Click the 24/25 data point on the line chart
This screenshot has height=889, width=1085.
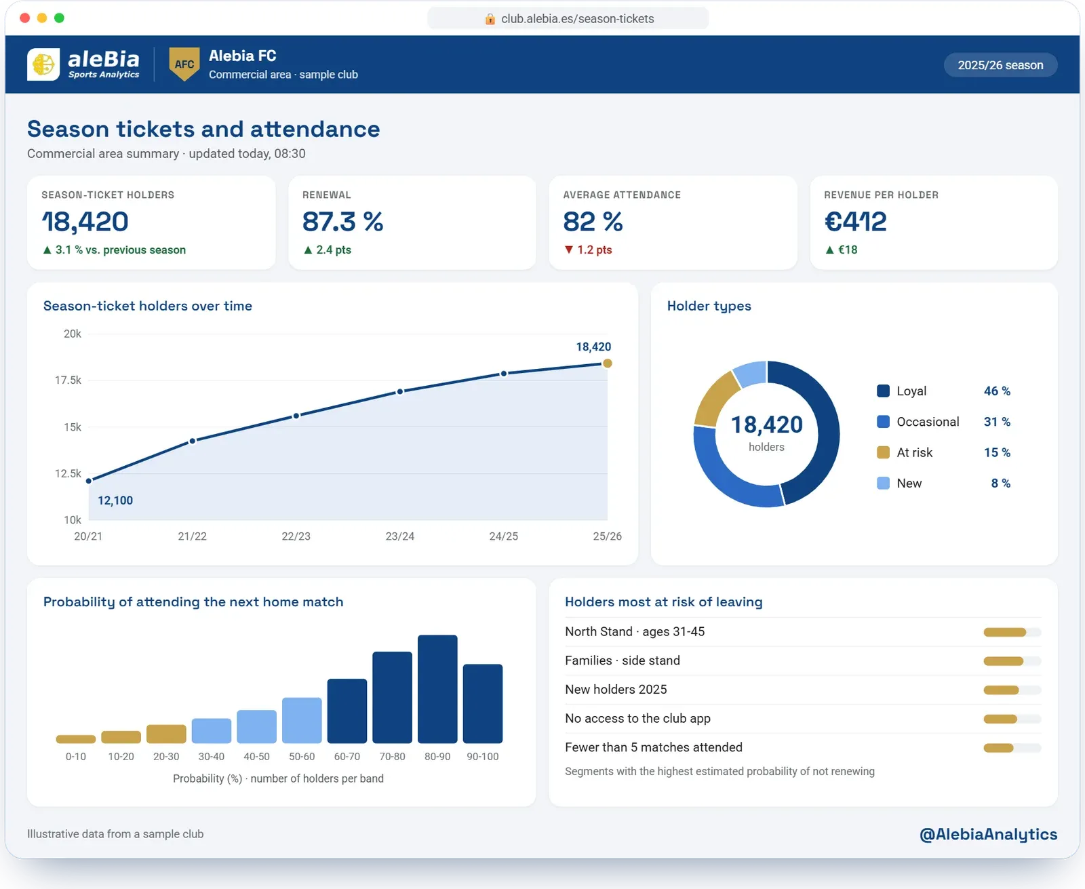click(504, 374)
